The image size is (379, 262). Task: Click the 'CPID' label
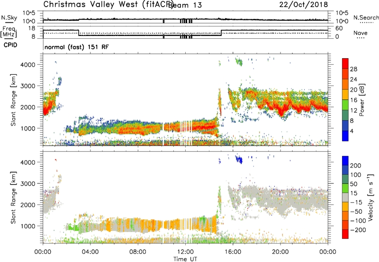(x=10, y=45)
